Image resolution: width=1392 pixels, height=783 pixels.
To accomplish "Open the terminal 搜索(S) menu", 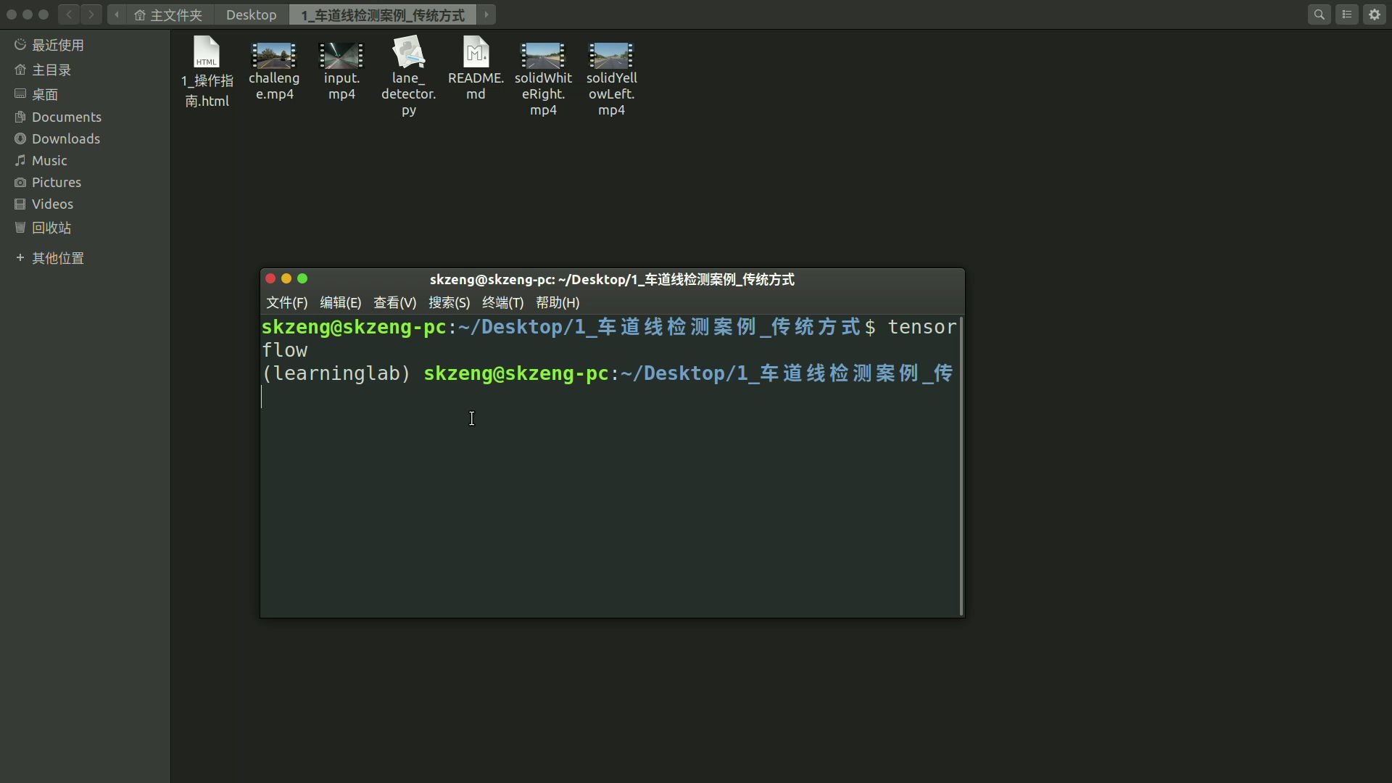I will [449, 303].
